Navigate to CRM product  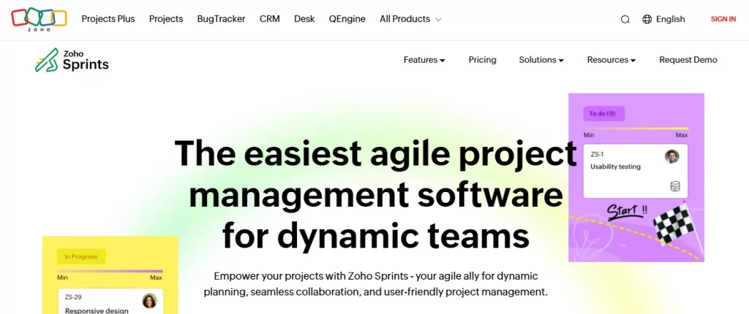(269, 19)
